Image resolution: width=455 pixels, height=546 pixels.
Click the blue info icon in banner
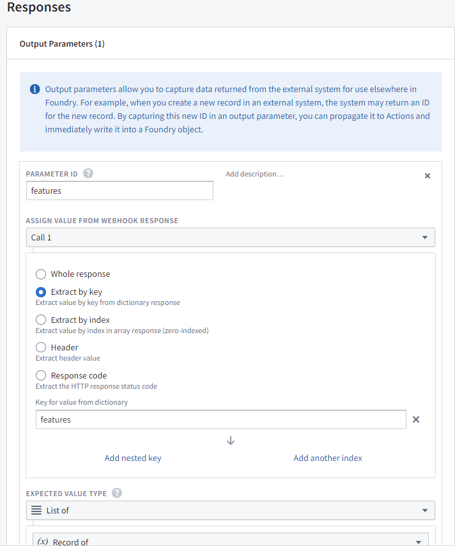click(35, 89)
